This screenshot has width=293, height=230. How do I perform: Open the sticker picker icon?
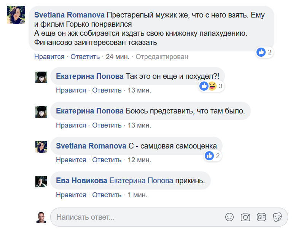pos(277,217)
